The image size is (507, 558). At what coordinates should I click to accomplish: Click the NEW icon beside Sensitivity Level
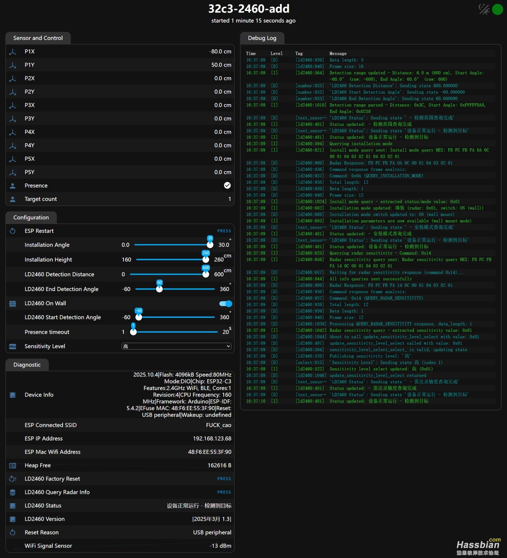tap(13, 346)
